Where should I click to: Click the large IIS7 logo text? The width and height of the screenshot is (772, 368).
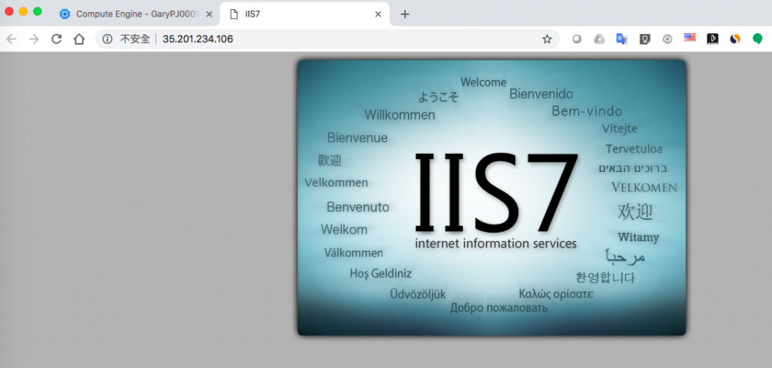(x=496, y=194)
